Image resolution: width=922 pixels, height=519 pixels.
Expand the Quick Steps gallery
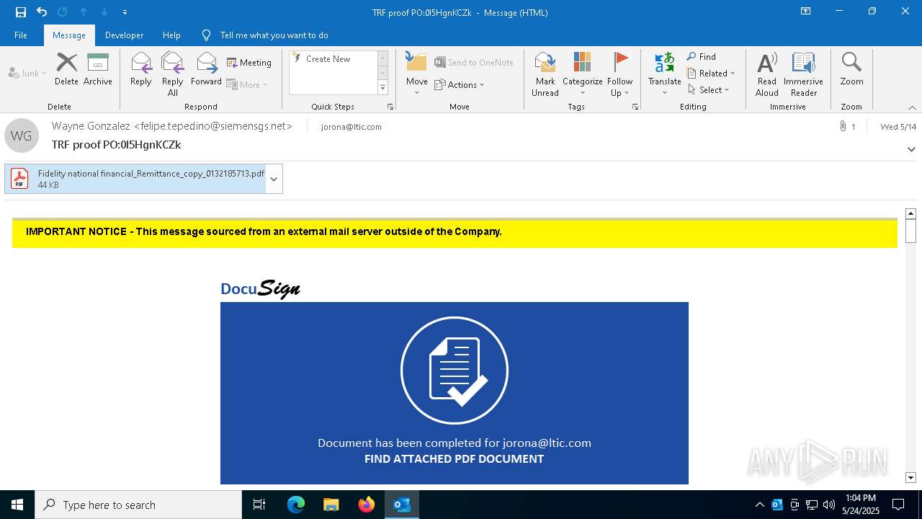click(382, 88)
